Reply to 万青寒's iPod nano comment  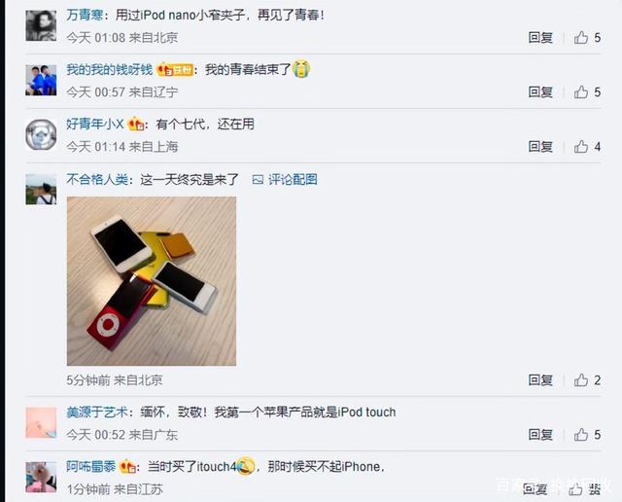[x=540, y=38]
